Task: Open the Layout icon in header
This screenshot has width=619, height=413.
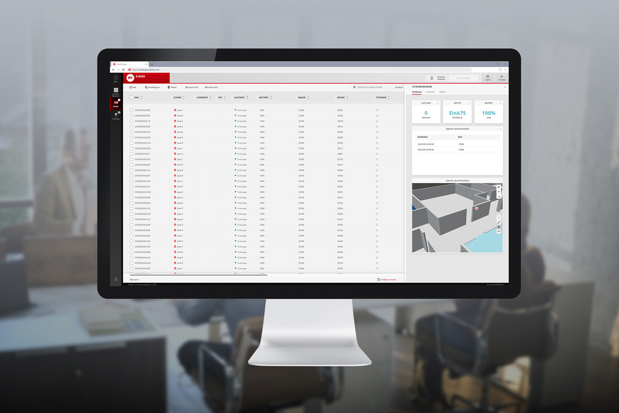Action: (488, 78)
